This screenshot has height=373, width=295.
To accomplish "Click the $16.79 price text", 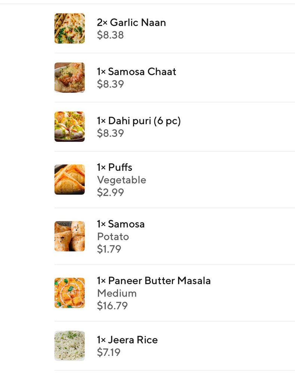I will point(112,306).
